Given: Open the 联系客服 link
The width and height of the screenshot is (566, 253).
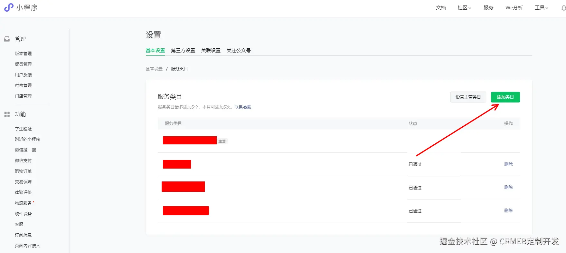Looking at the screenshot, I should click(x=243, y=107).
